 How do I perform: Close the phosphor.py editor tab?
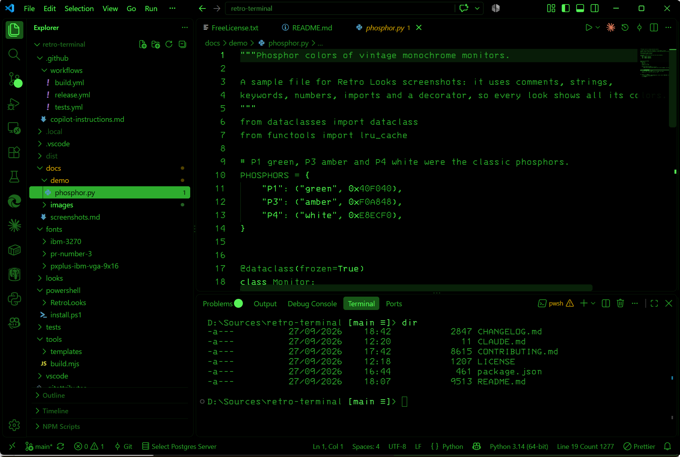click(x=419, y=28)
